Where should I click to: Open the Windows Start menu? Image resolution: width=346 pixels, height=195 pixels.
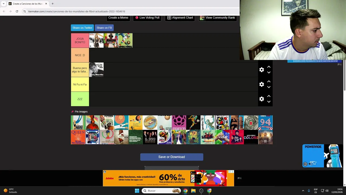tap(137, 191)
